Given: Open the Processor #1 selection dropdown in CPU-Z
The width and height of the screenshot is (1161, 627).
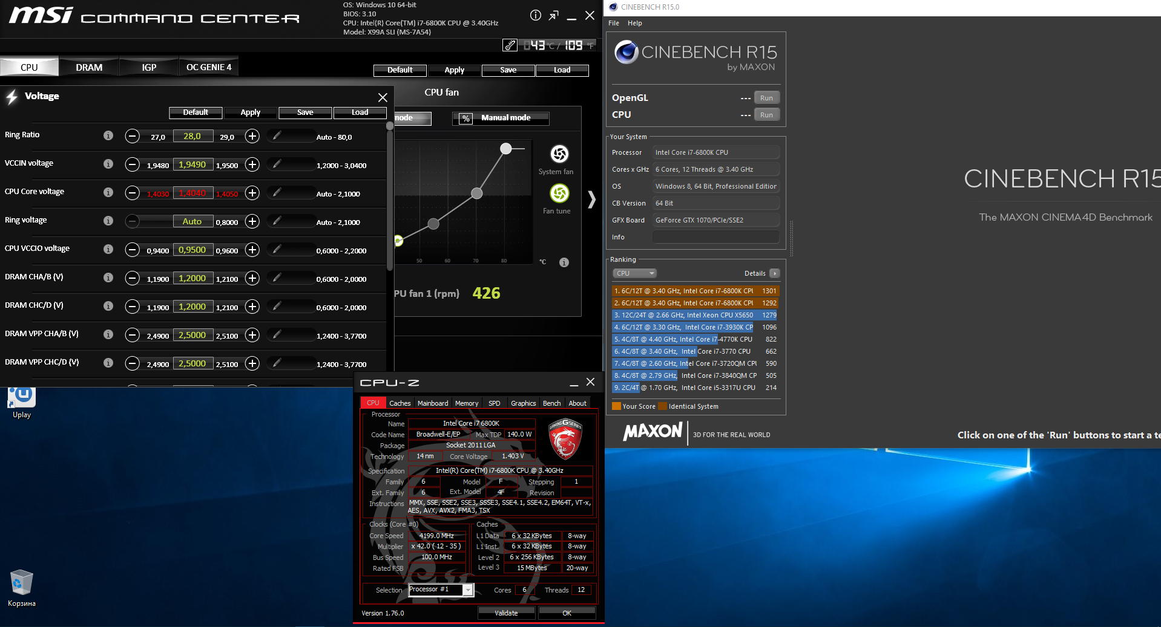Looking at the screenshot, I should (x=441, y=590).
